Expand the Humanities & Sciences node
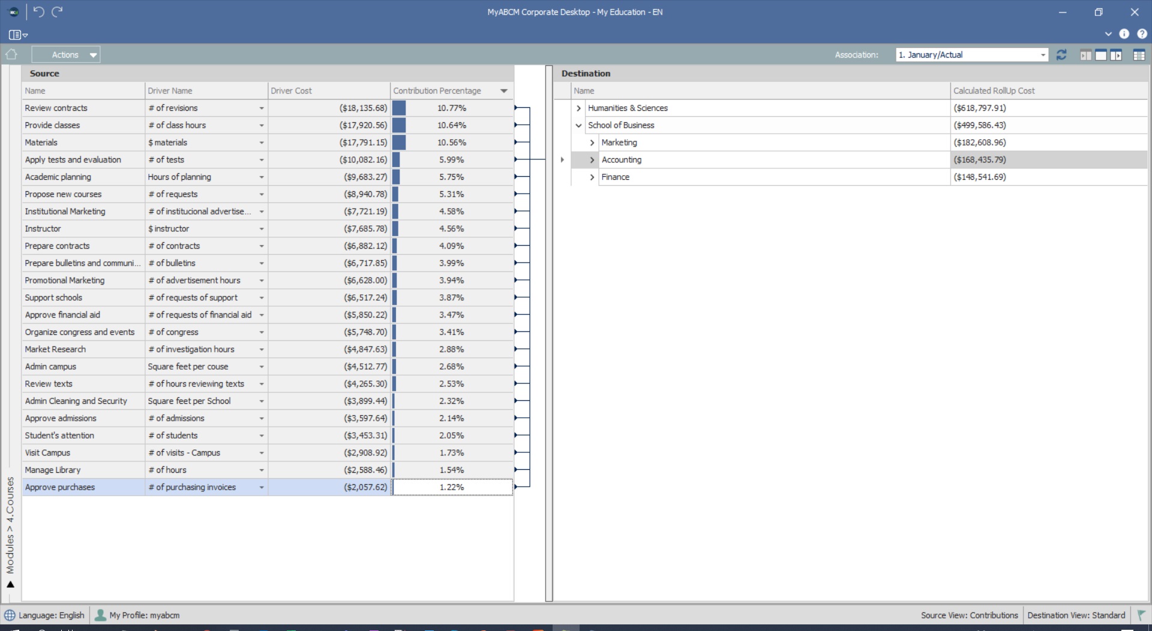This screenshot has height=631, width=1152. (x=578, y=108)
